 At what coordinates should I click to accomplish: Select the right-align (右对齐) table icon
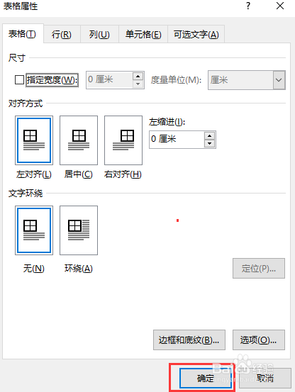tap(123, 140)
